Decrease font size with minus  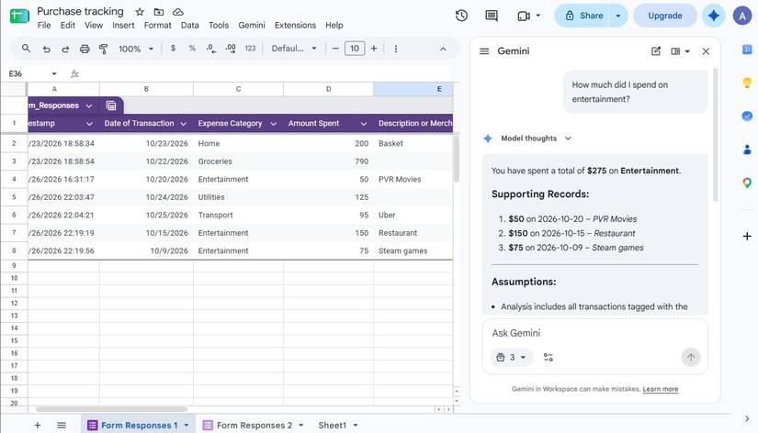[335, 49]
